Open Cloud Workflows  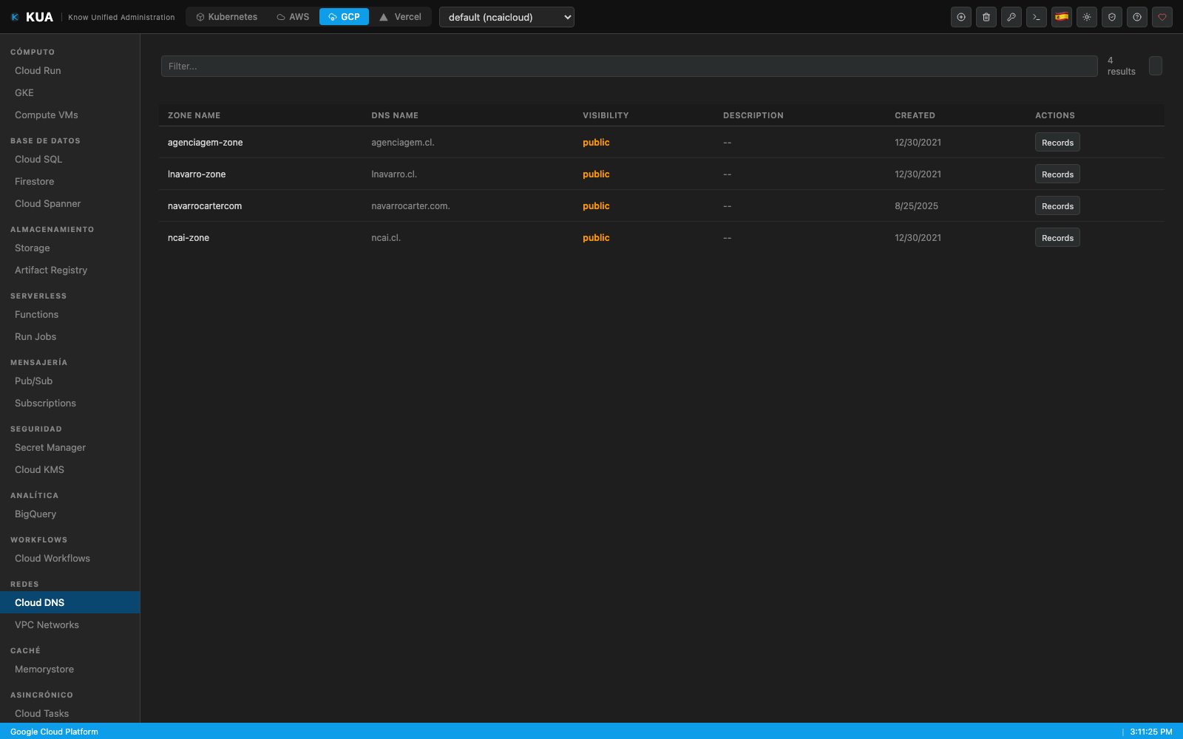[70, 558]
